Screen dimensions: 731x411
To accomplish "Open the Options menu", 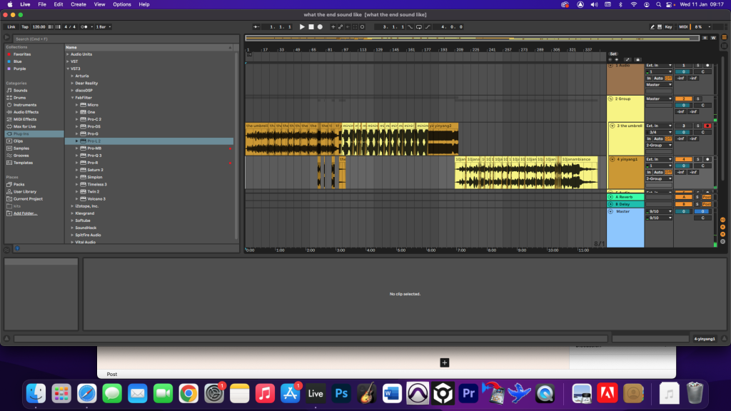I will (122, 4).
